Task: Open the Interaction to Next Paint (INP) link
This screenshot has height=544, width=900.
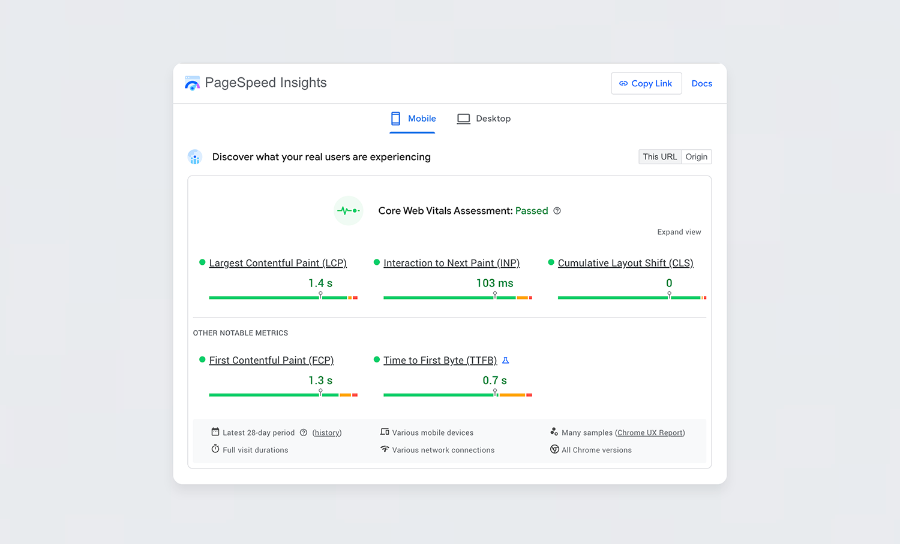Action: tap(451, 263)
